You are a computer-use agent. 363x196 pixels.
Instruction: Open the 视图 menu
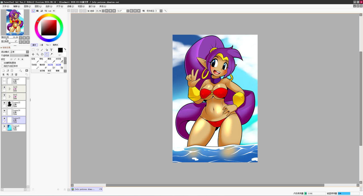pos(81,6)
